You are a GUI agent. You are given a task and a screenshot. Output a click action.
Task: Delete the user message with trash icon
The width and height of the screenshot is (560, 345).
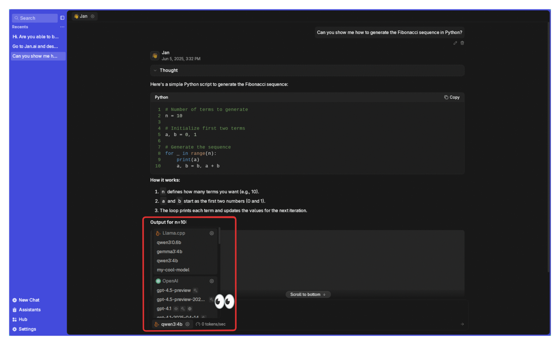click(x=462, y=43)
